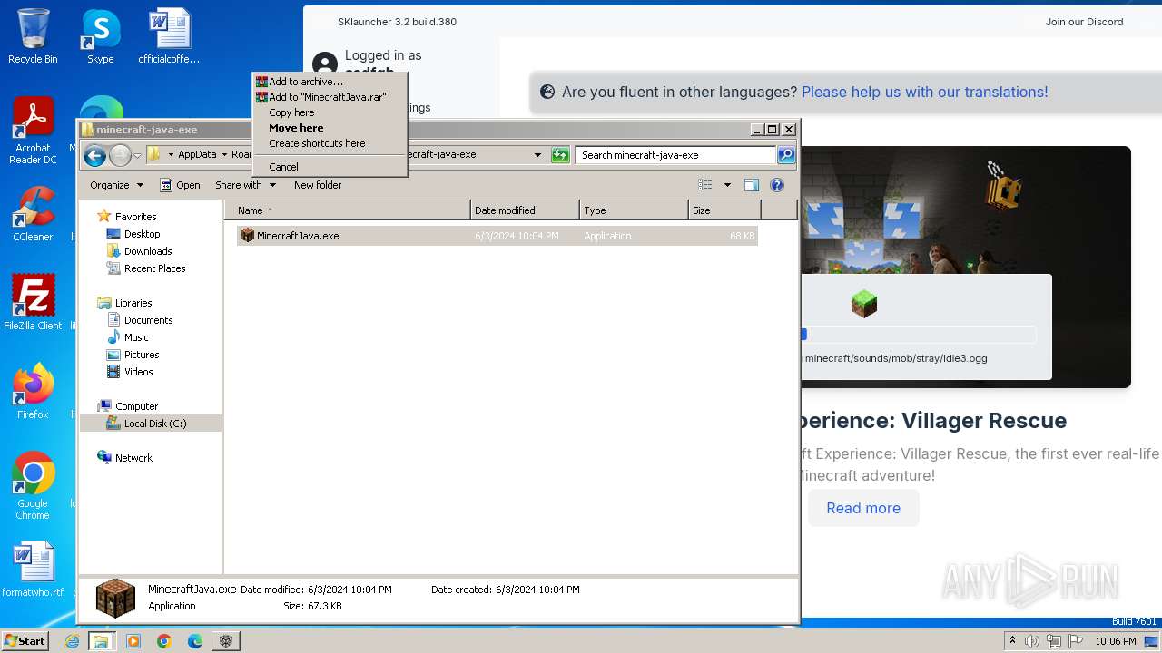
Task: Open Downloads in the navigation pane
Action: point(148,251)
